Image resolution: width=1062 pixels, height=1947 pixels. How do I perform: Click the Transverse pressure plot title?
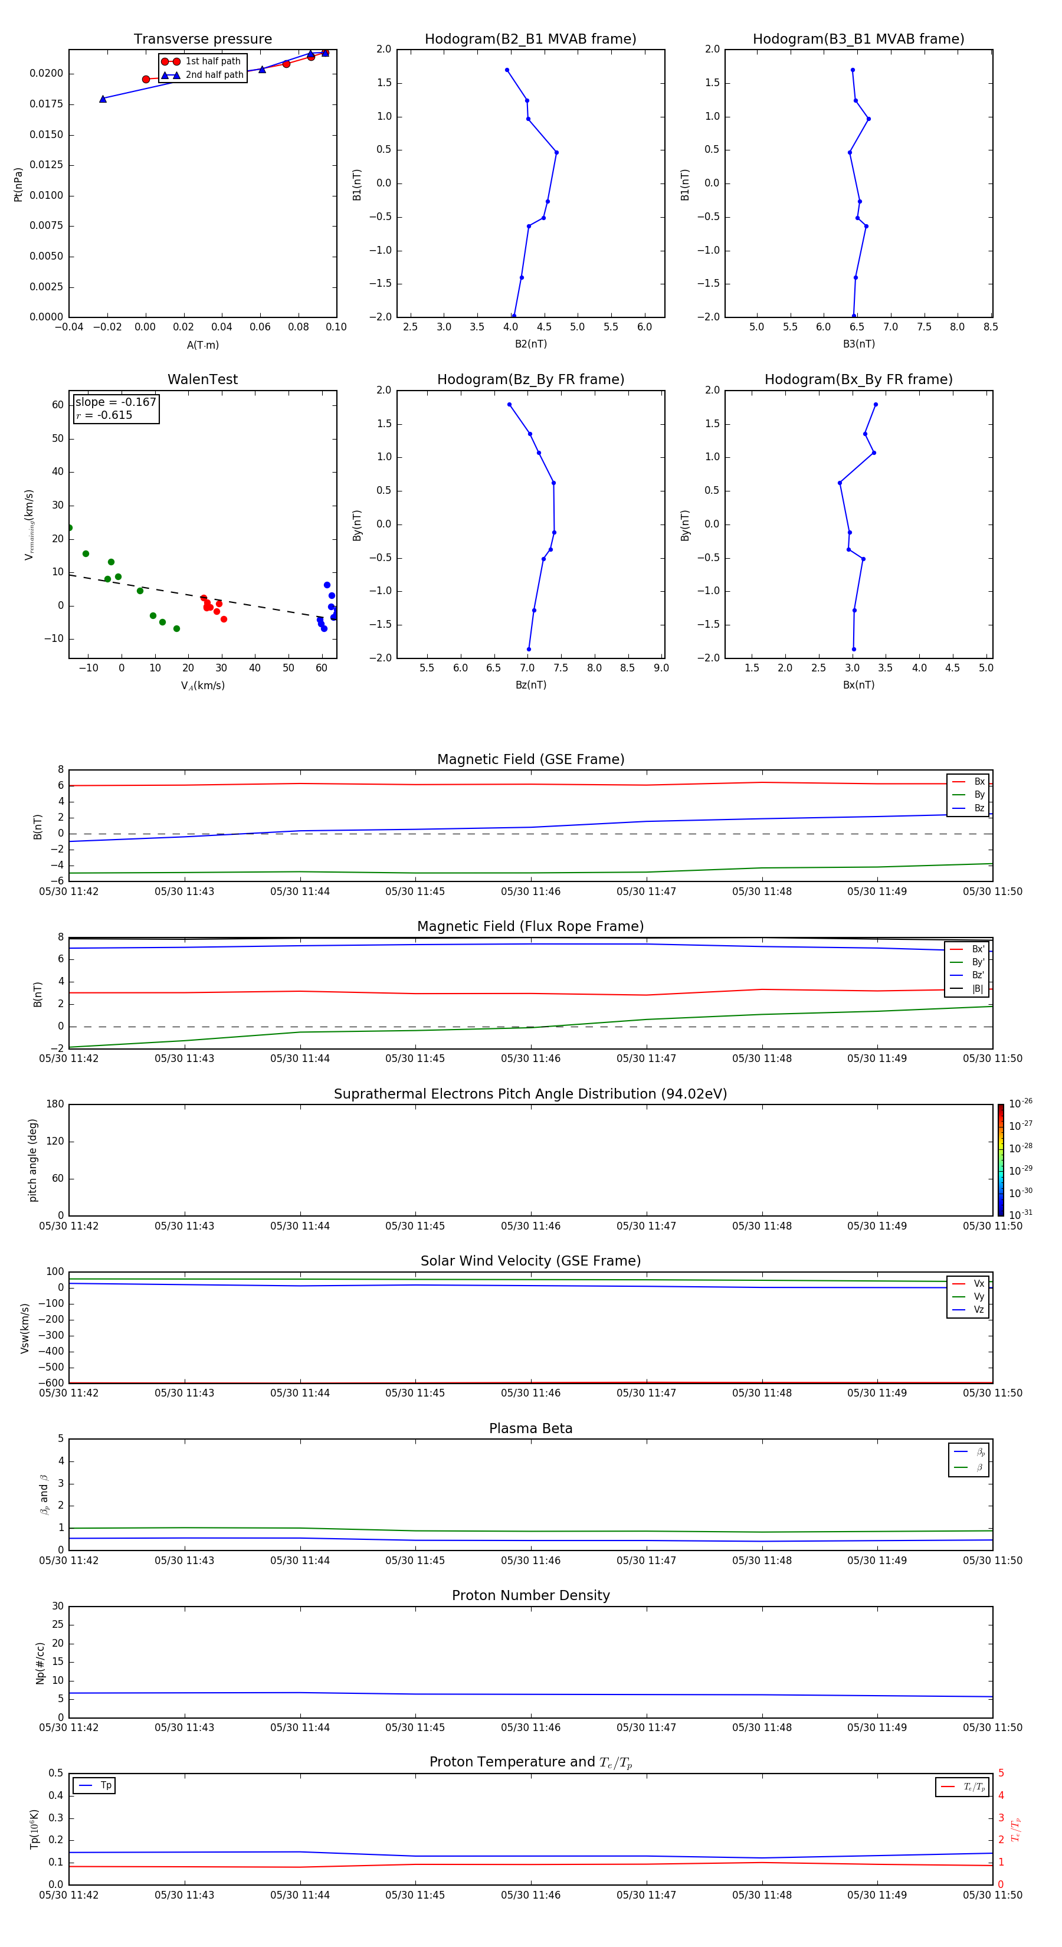pyautogui.click(x=202, y=40)
